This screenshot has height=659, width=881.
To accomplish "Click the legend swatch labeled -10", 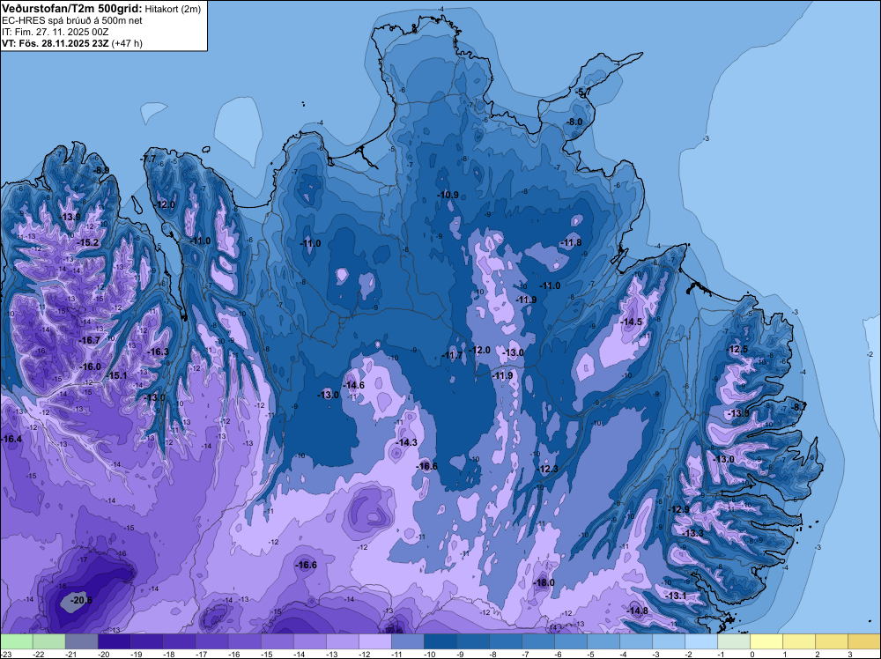I will pyautogui.click(x=440, y=641).
